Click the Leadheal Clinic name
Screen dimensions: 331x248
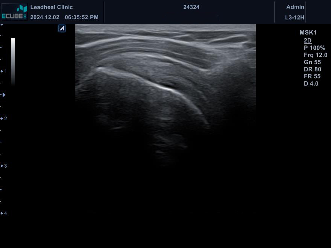click(52, 7)
